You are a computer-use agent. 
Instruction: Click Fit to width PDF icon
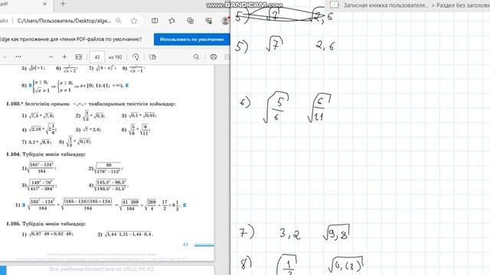(x=78, y=57)
